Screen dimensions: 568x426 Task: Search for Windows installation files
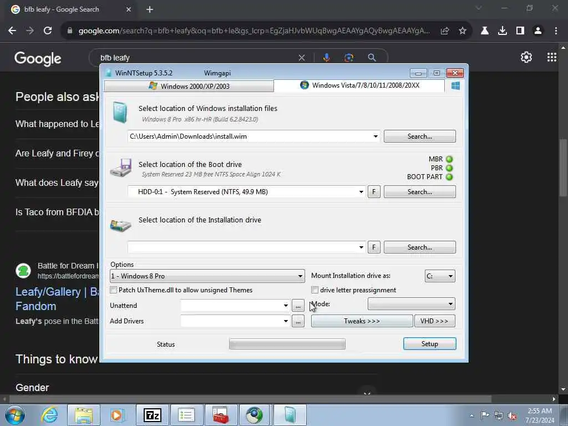420,136
